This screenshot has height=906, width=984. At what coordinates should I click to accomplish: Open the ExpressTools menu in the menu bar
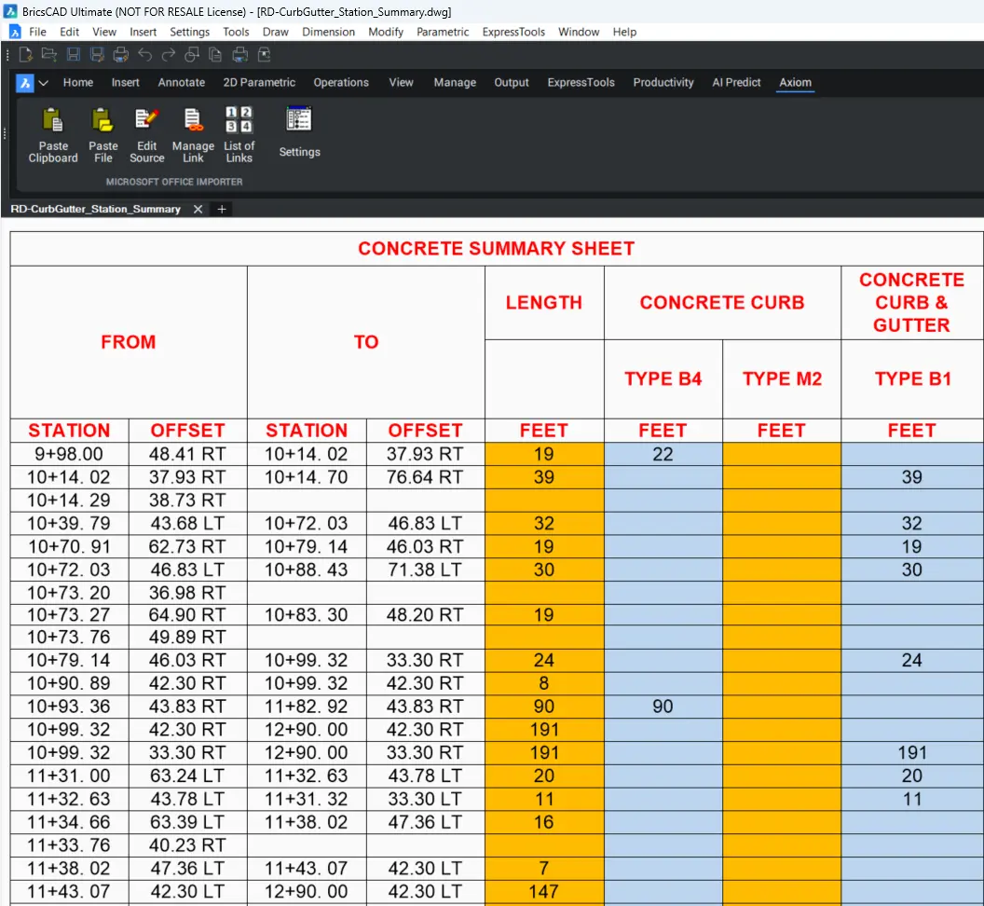[x=513, y=32]
